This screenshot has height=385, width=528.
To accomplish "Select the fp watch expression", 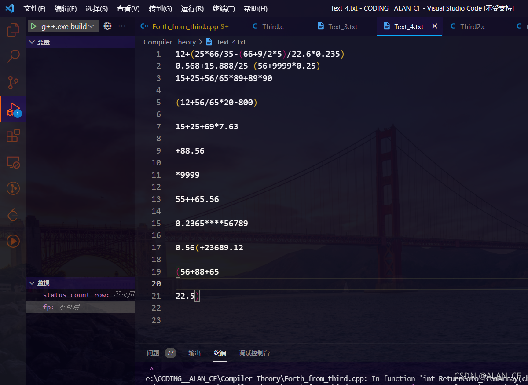I will [81, 307].
